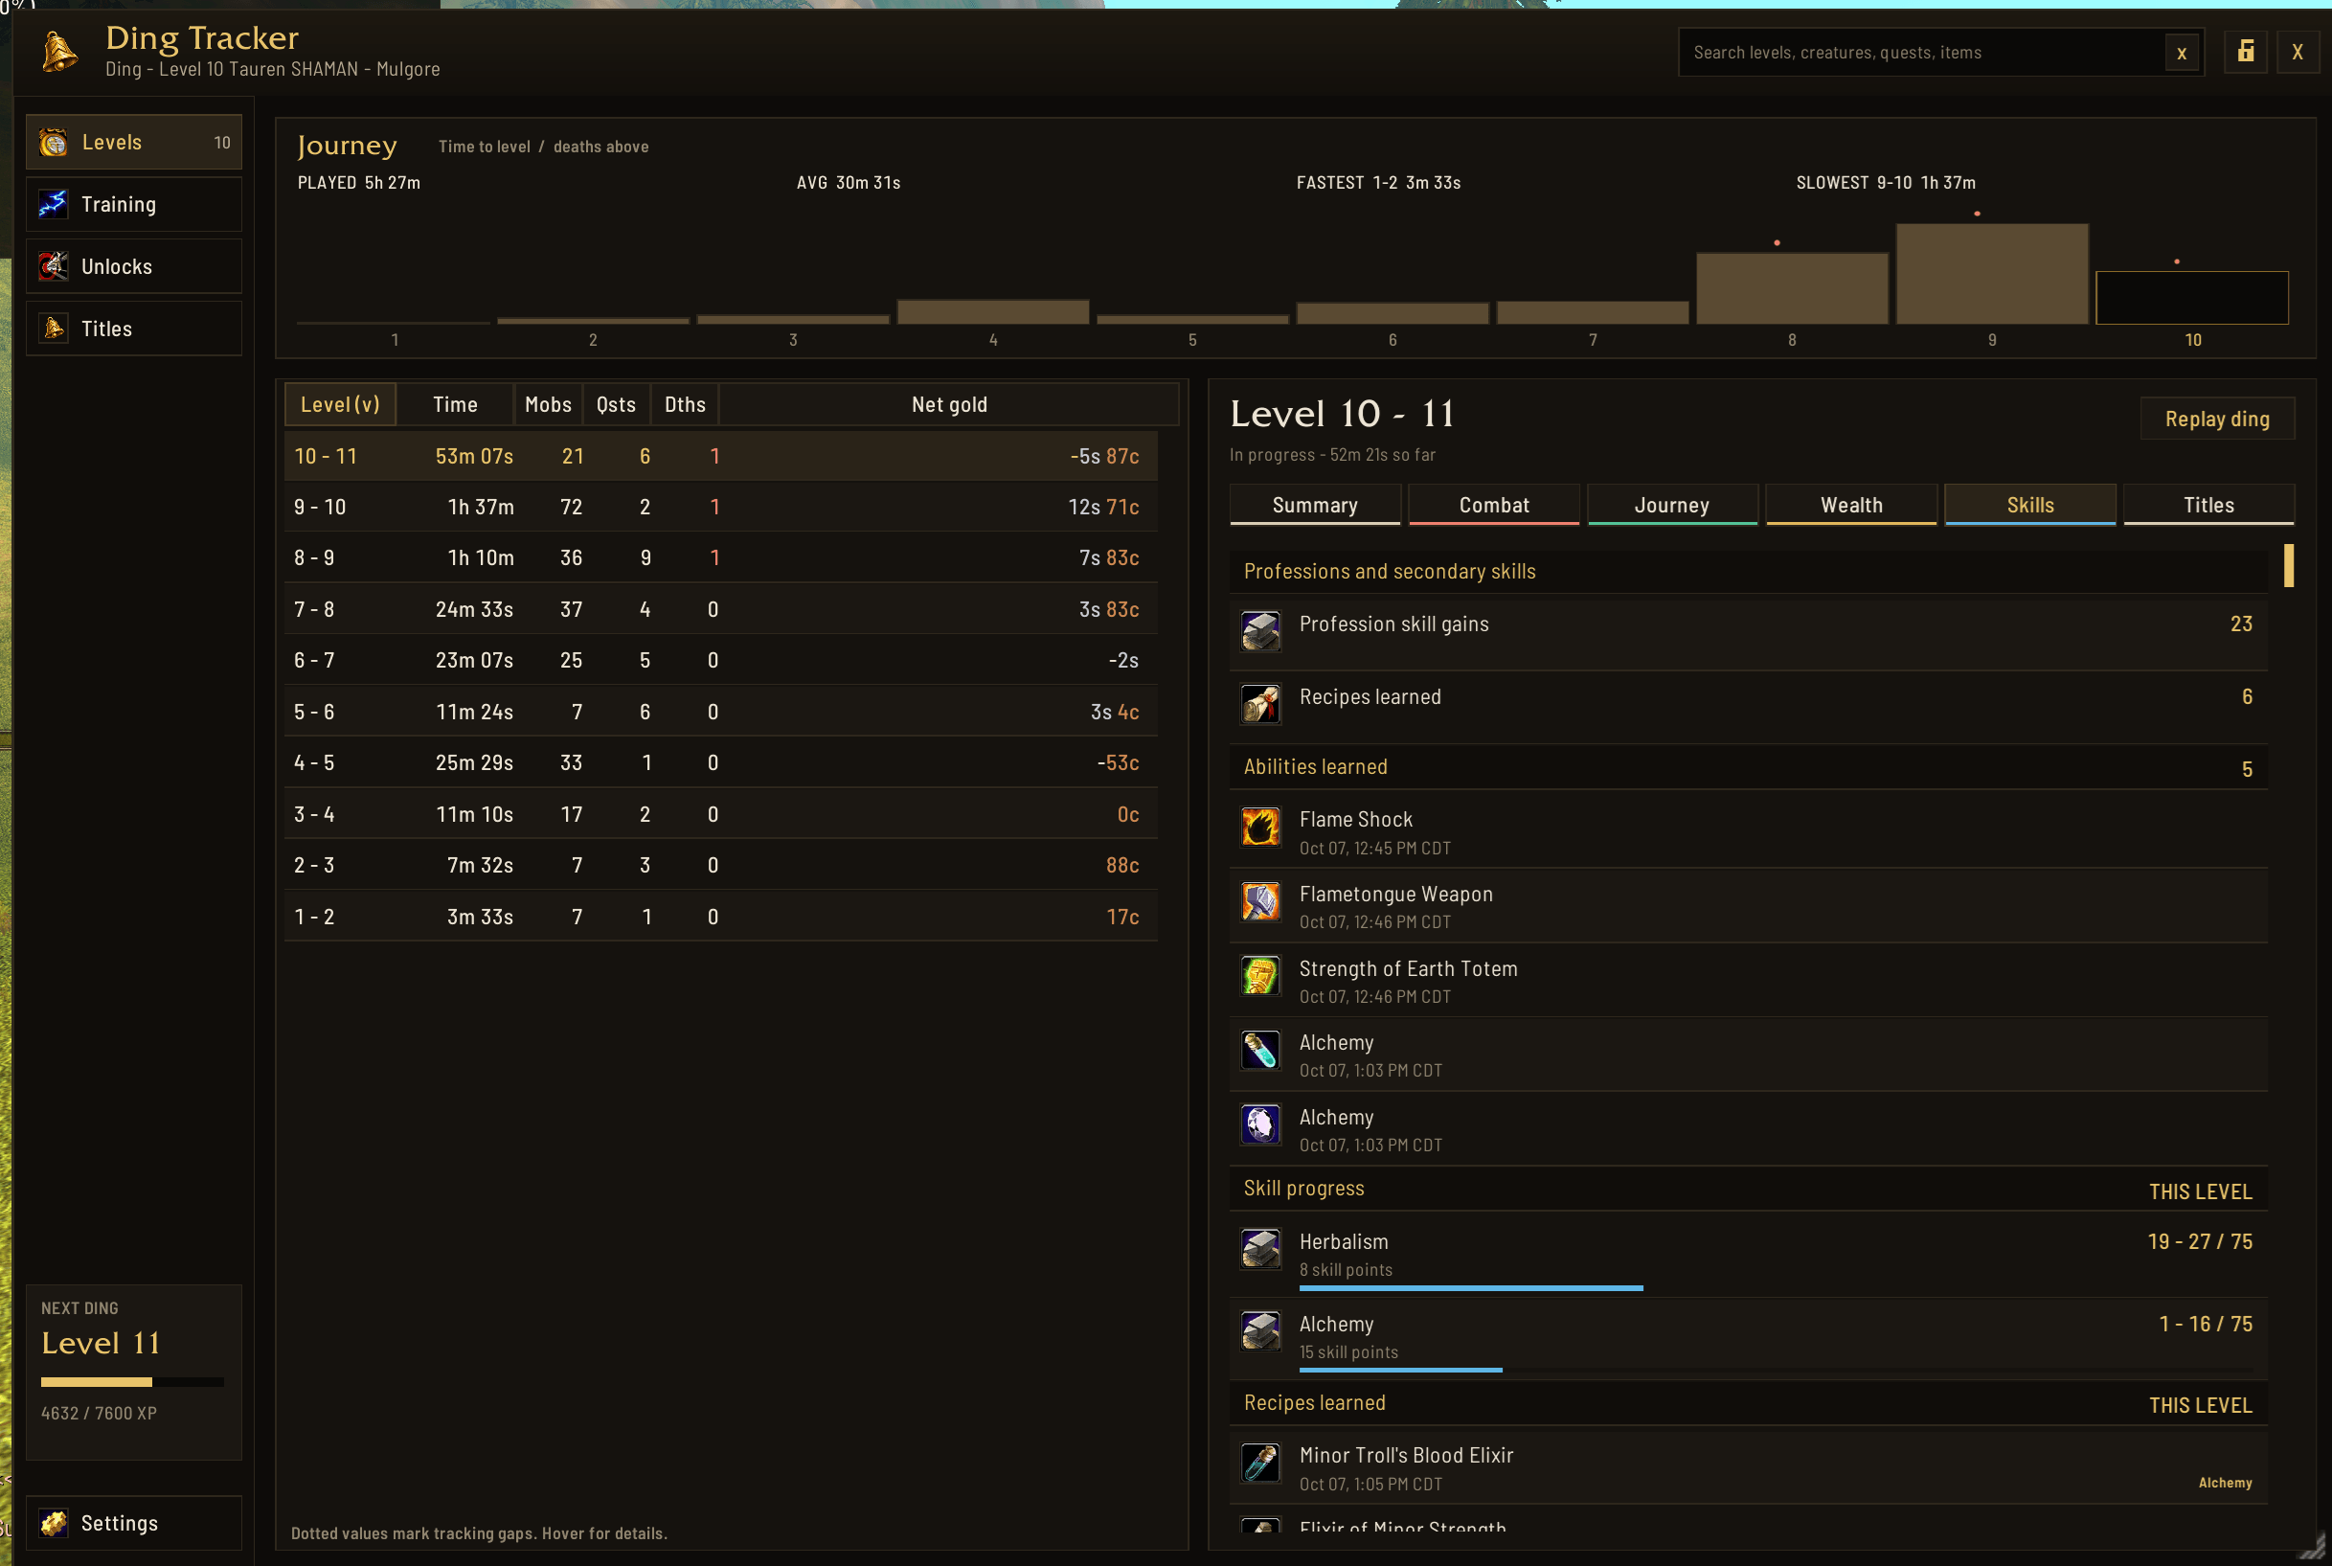Click the Recipes learned scroll icon
This screenshot has height=1566, width=2332.
(1260, 704)
